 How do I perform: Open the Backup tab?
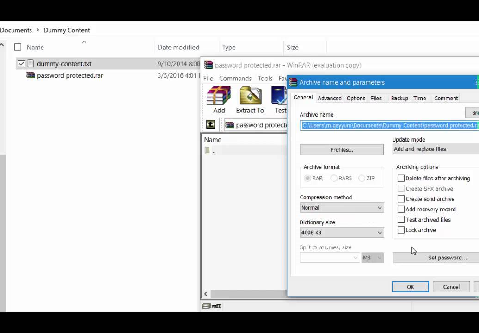[x=399, y=98]
